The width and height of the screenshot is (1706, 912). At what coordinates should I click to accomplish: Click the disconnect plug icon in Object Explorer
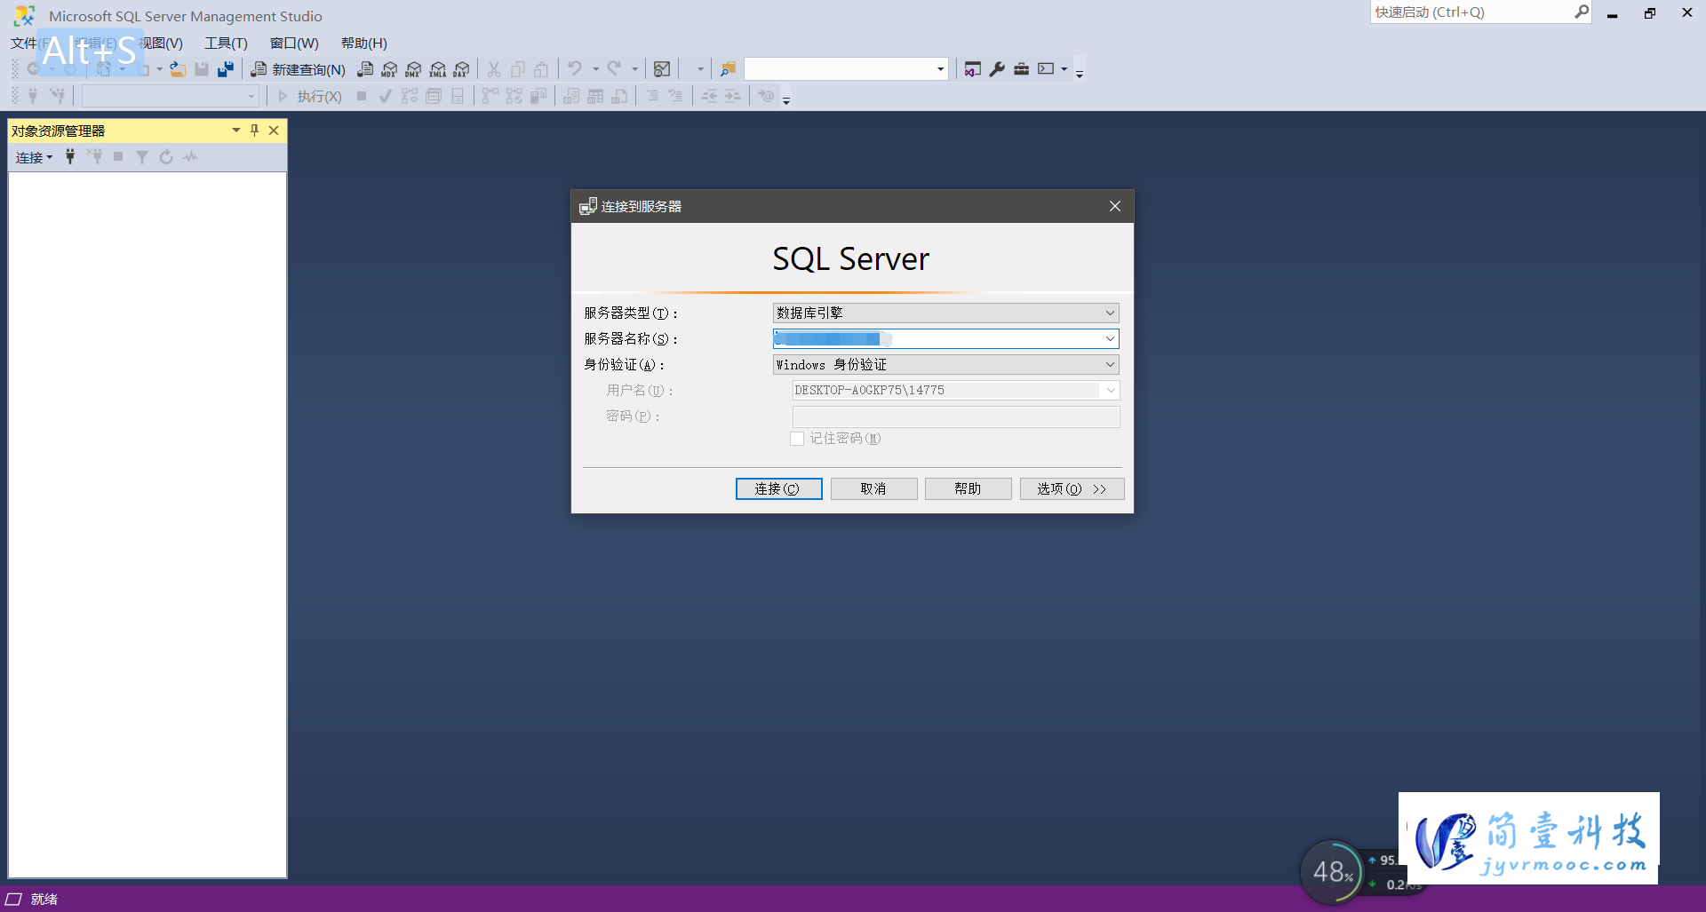[94, 157]
